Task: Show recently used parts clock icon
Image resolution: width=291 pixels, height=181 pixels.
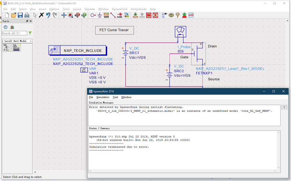Action: [5, 27]
